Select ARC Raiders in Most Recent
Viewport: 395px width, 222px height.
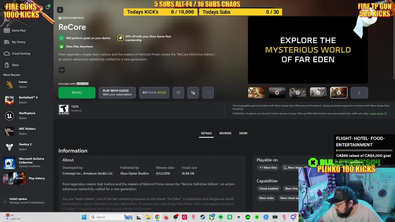coord(27,131)
